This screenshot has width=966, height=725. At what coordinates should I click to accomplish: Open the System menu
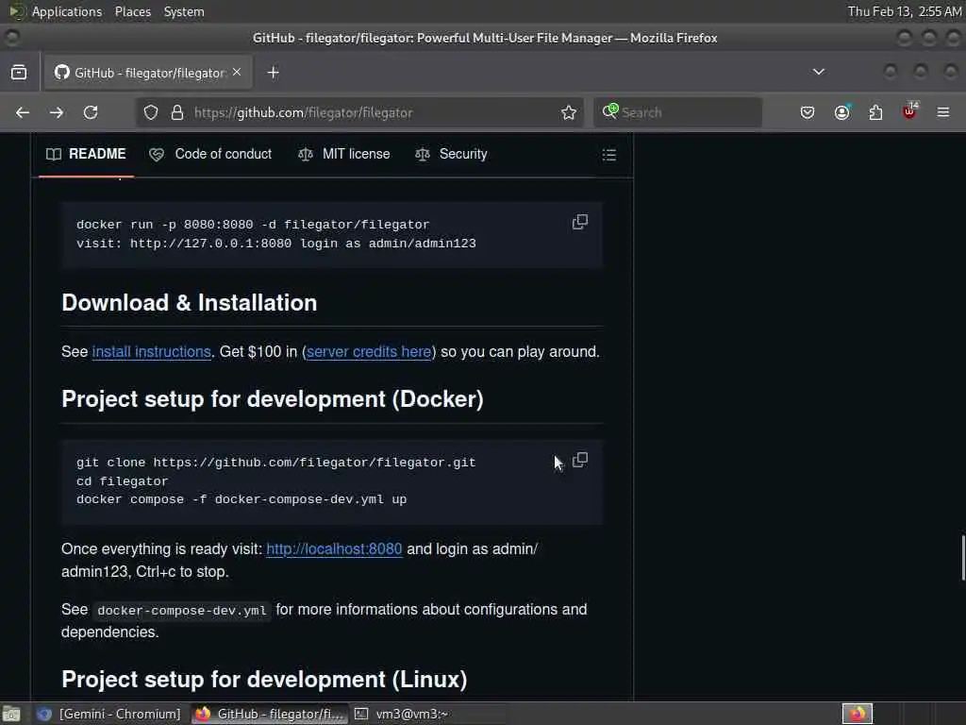click(184, 11)
